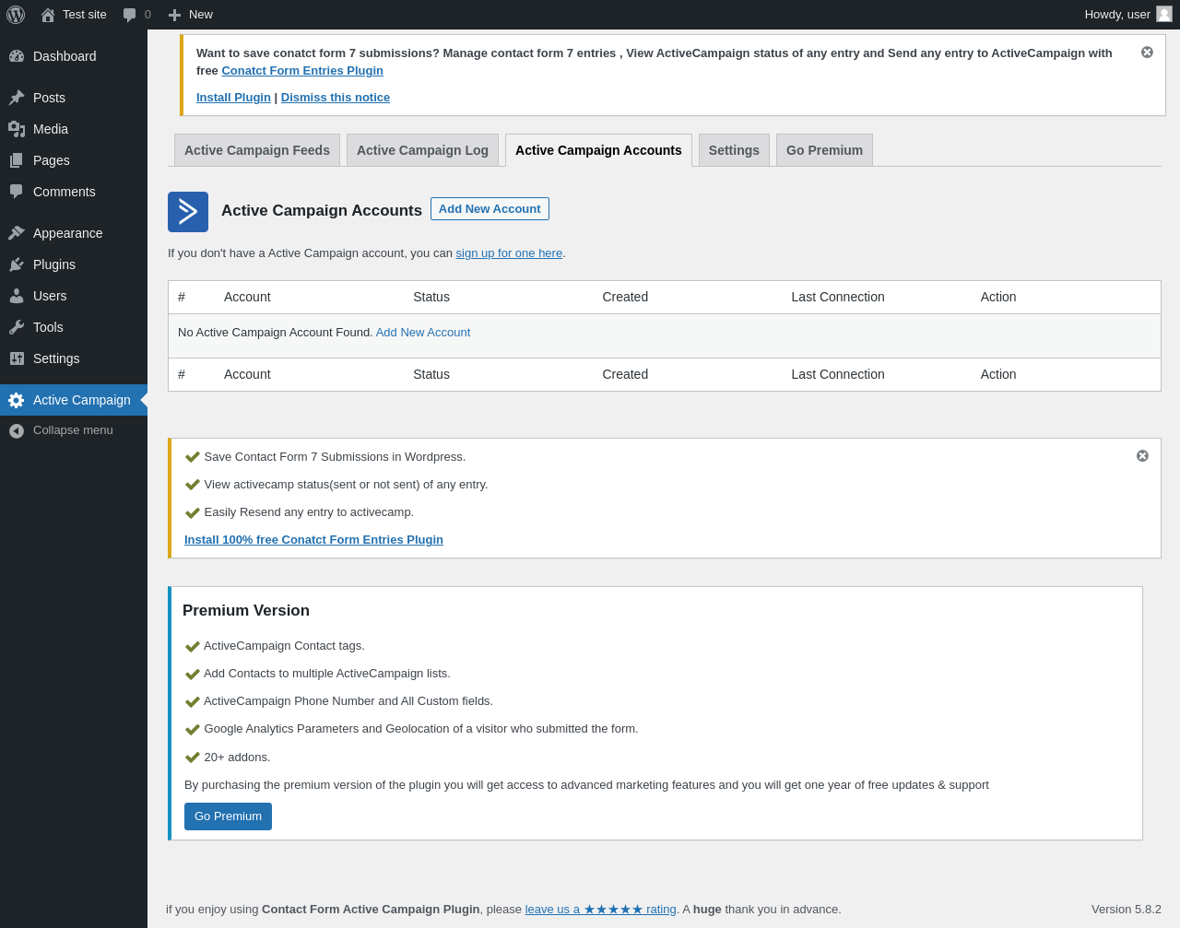Click the Posts pushpin icon
The height and width of the screenshot is (928, 1180).
[x=17, y=98]
